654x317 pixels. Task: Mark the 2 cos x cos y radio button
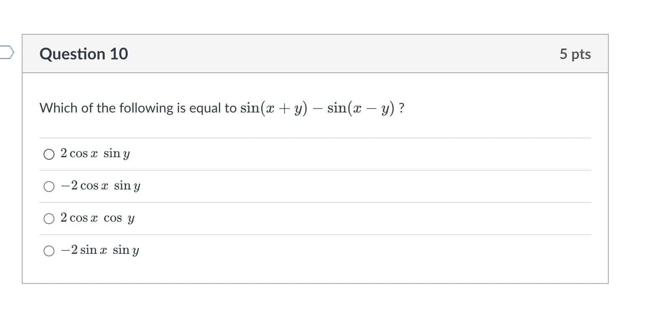coord(49,219)
